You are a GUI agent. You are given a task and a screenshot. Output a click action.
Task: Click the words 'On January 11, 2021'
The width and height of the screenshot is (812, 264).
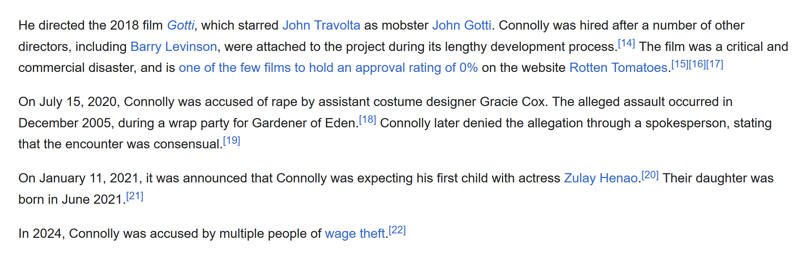(x=78, y=178)
